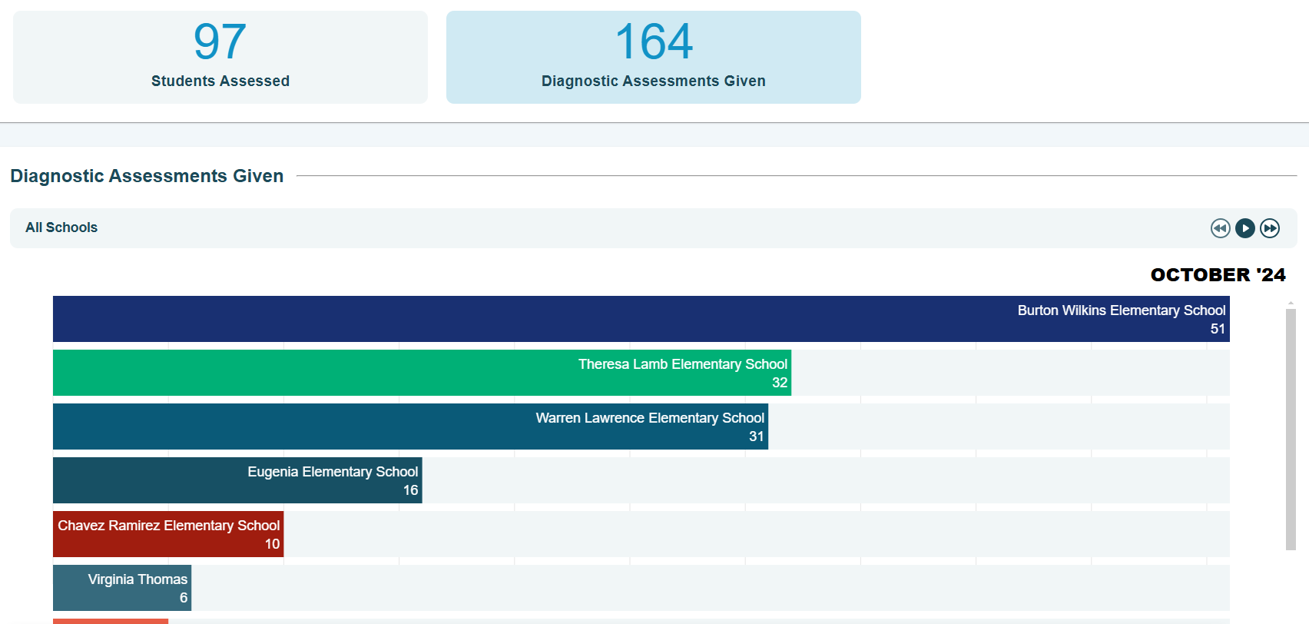This screenshot has height=624, width=1309.
Task: Click the fast-forward playback icon
Action: click(1270, 228)
